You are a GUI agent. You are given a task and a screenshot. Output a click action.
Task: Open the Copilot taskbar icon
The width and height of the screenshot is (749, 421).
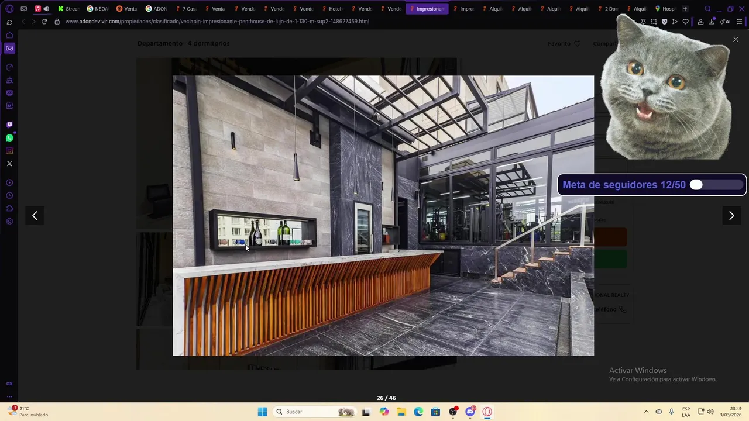[x=384, y=412]
